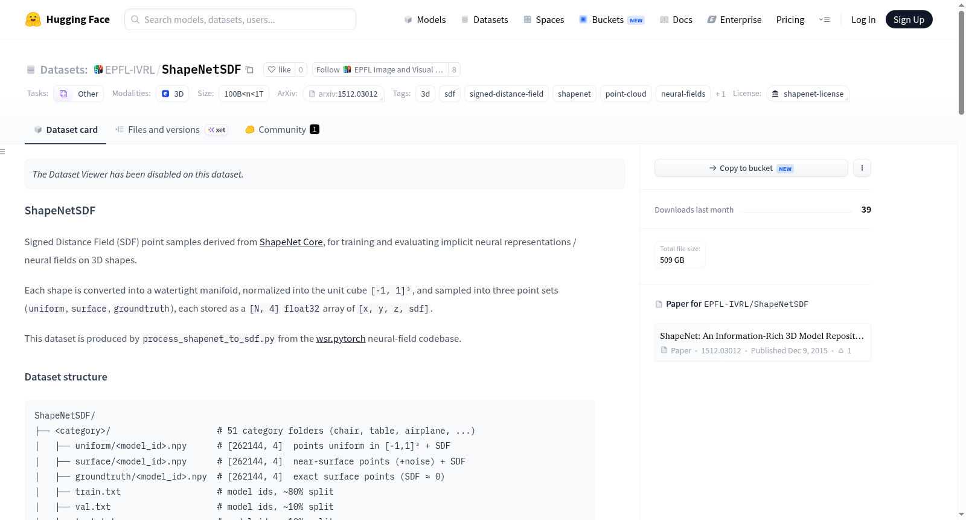The image size is (966, 520).
Task: Click the Dataset Viewer disabled notice
Action: pyautogui.click(x=325, y=174)
